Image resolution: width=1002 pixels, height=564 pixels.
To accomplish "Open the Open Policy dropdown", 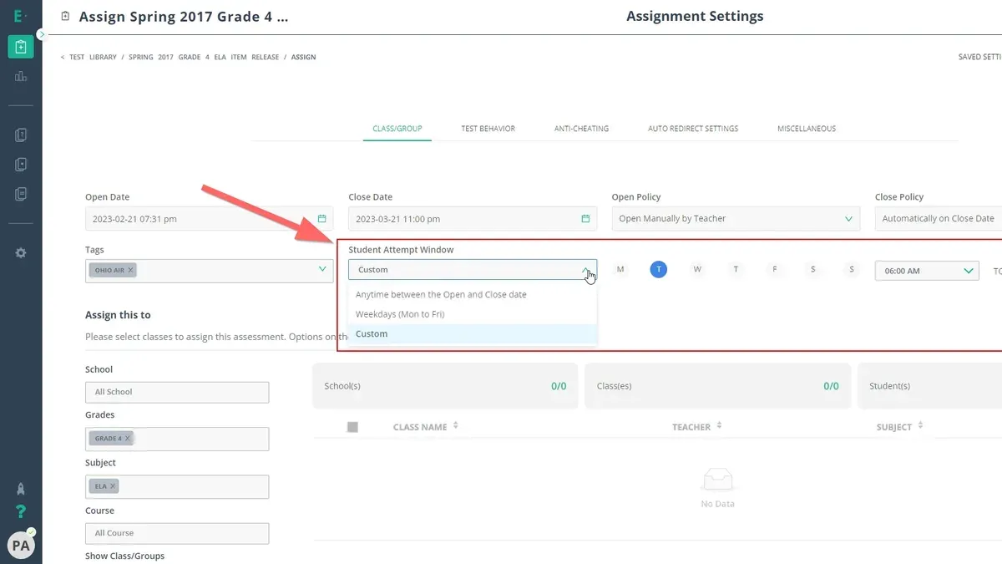I will (736, 219).
